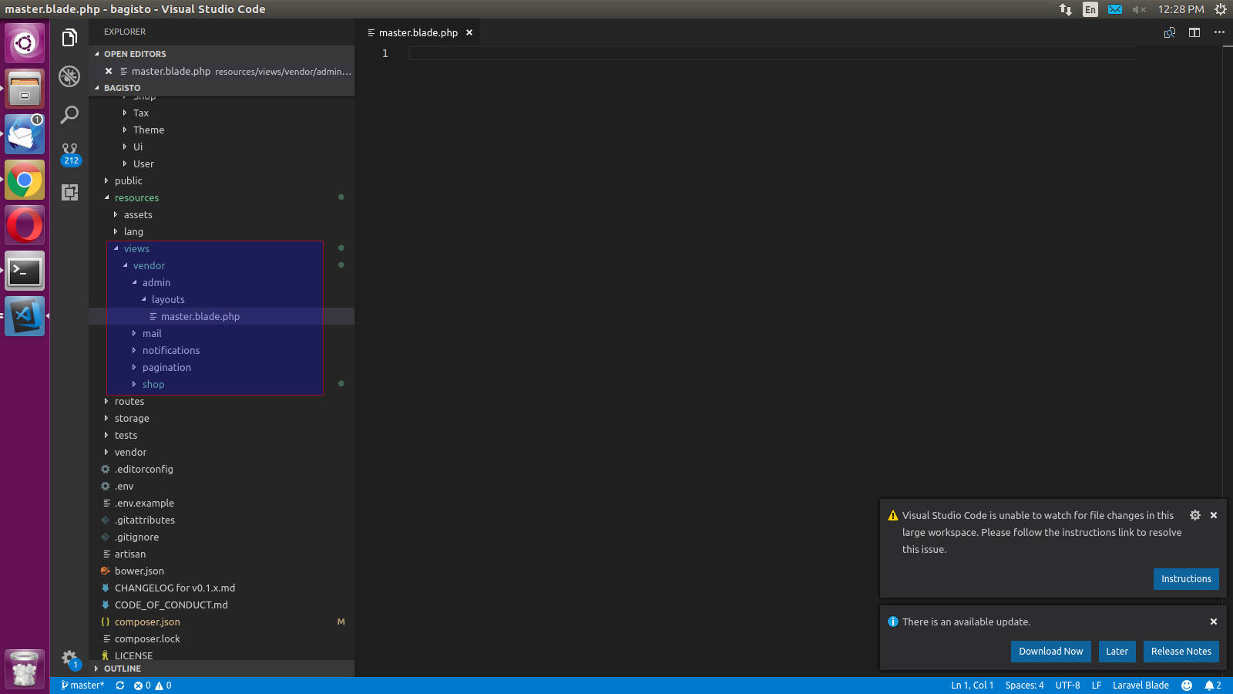Dismiss the file watcher warning notification
Image resolution: width=1233 pixels, height=694 pixels.
tap(1214, 515)
